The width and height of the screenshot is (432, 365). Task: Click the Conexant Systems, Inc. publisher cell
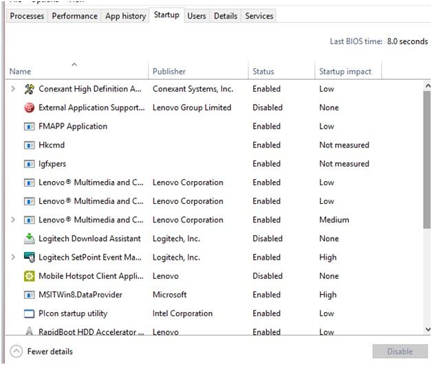tap(193, 89)
